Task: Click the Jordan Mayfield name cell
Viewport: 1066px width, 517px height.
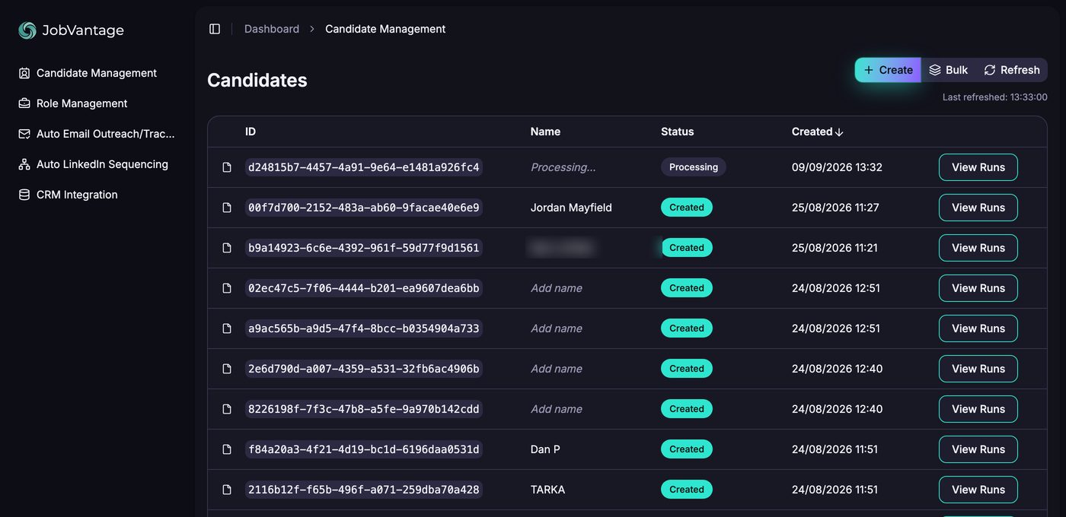Action: click(571, 208)
